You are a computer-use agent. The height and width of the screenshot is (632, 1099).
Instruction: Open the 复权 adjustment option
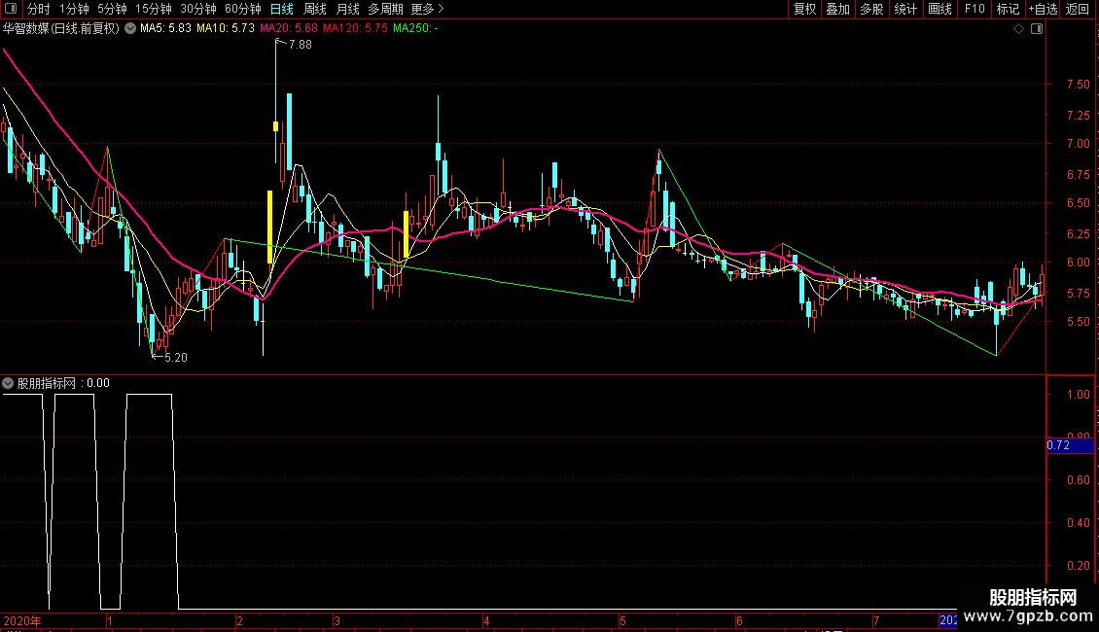pyautogui.click(x=804, y=9)
